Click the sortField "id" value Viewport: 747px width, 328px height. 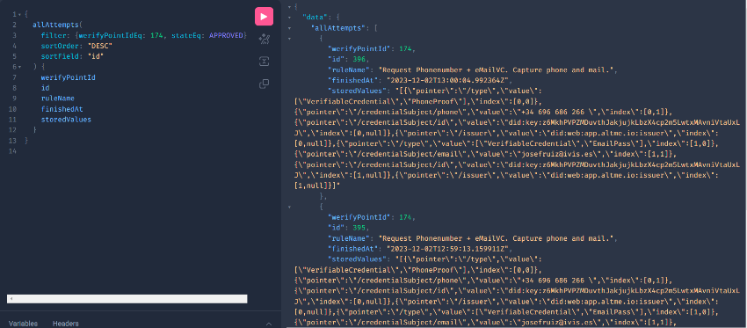click(96, 56)
